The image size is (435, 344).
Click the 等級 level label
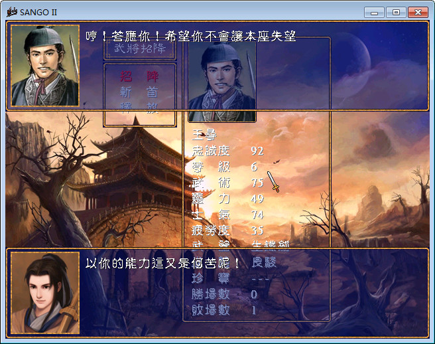tap(211, 167)
